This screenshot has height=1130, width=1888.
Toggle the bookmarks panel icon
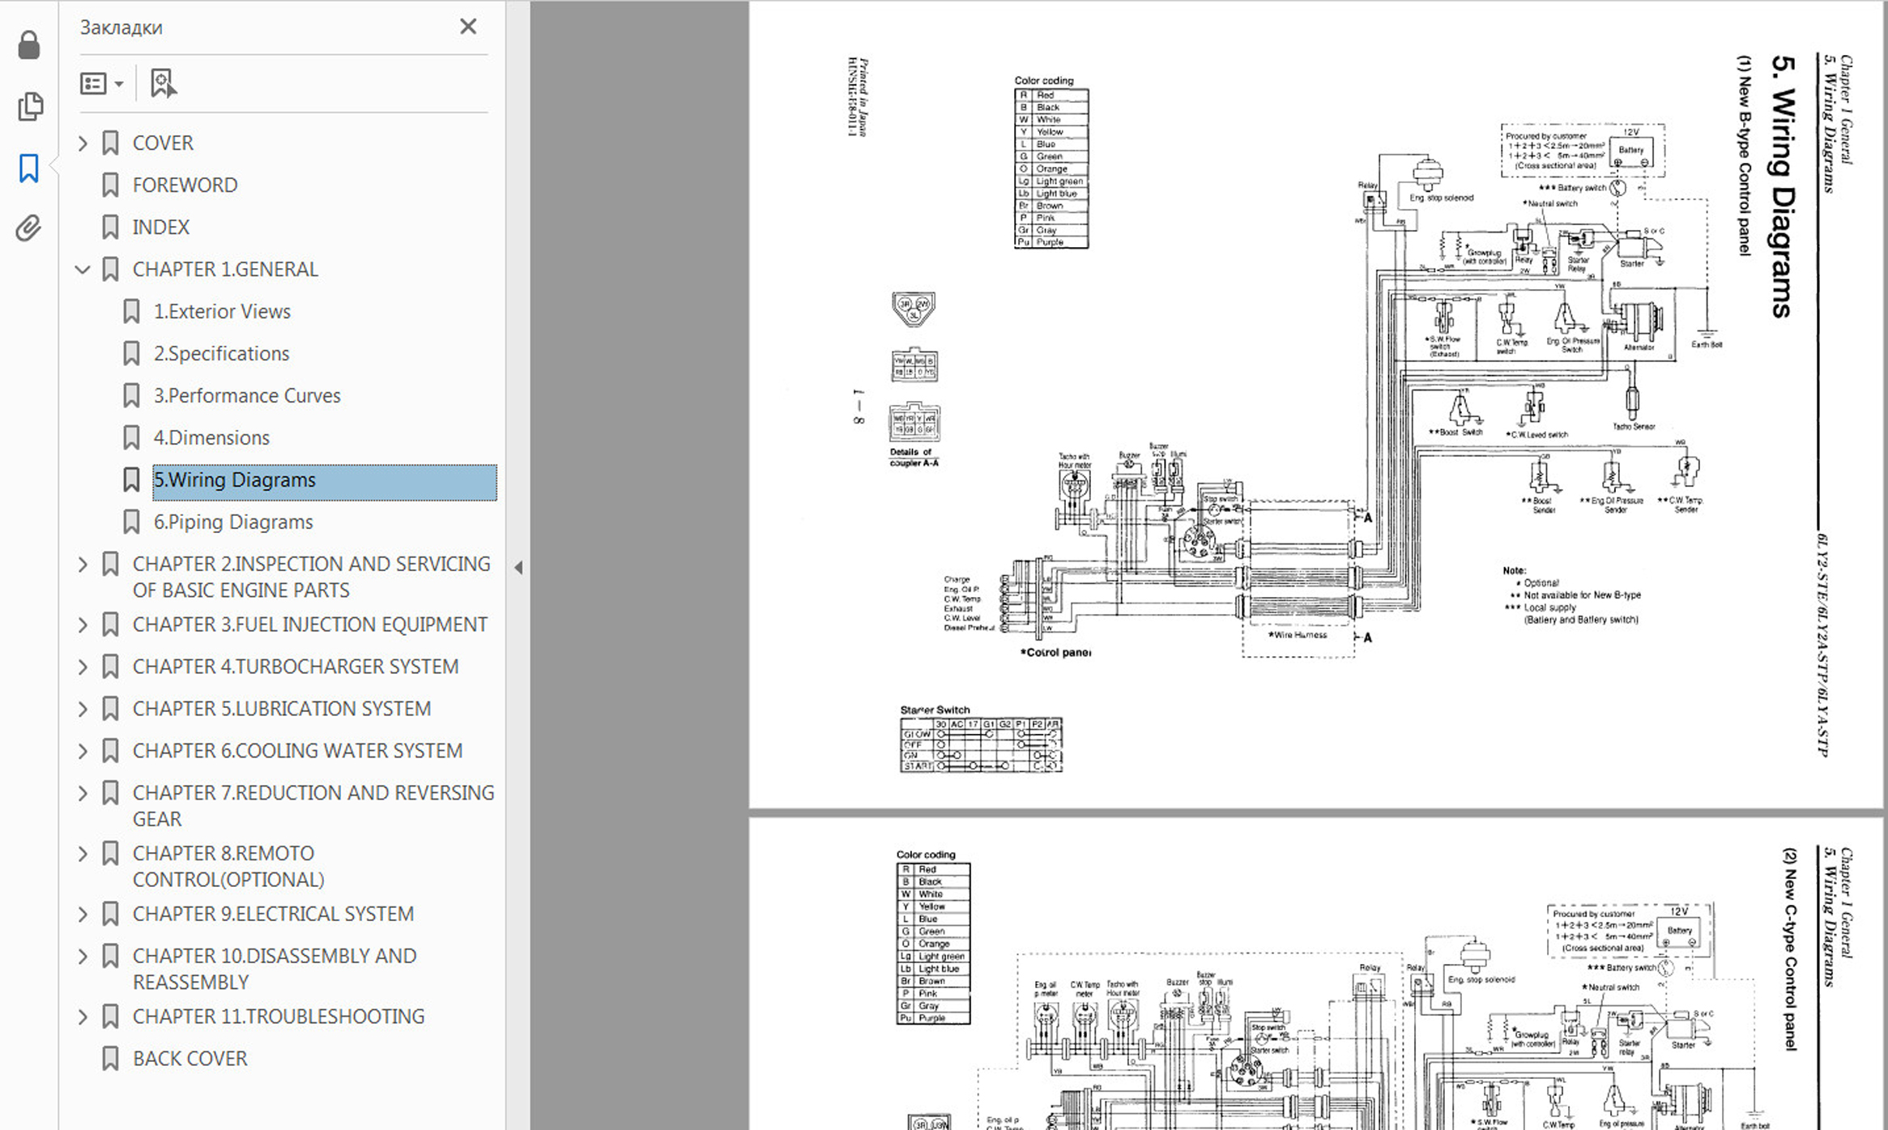point(29,168)
